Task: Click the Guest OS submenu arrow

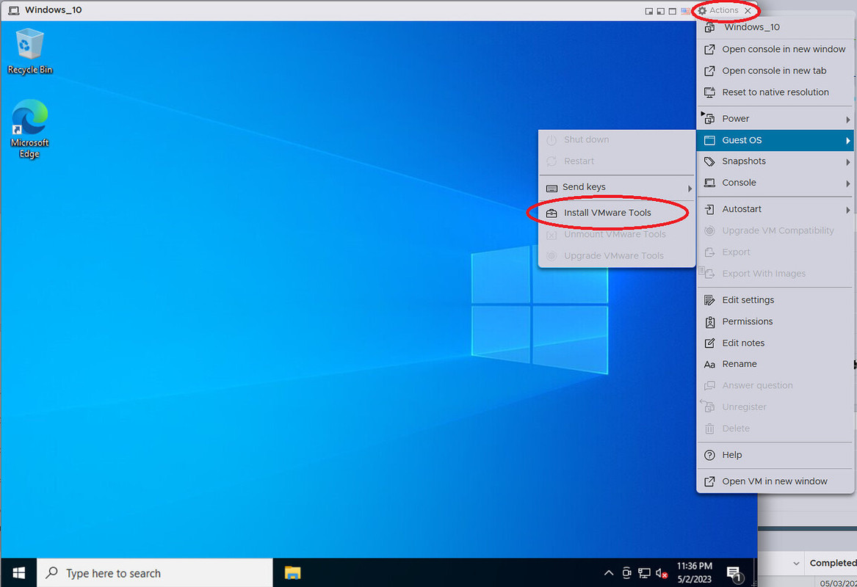Action: coord(847,140)
